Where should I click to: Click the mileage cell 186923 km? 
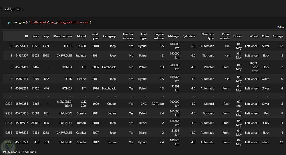[174, 142]
